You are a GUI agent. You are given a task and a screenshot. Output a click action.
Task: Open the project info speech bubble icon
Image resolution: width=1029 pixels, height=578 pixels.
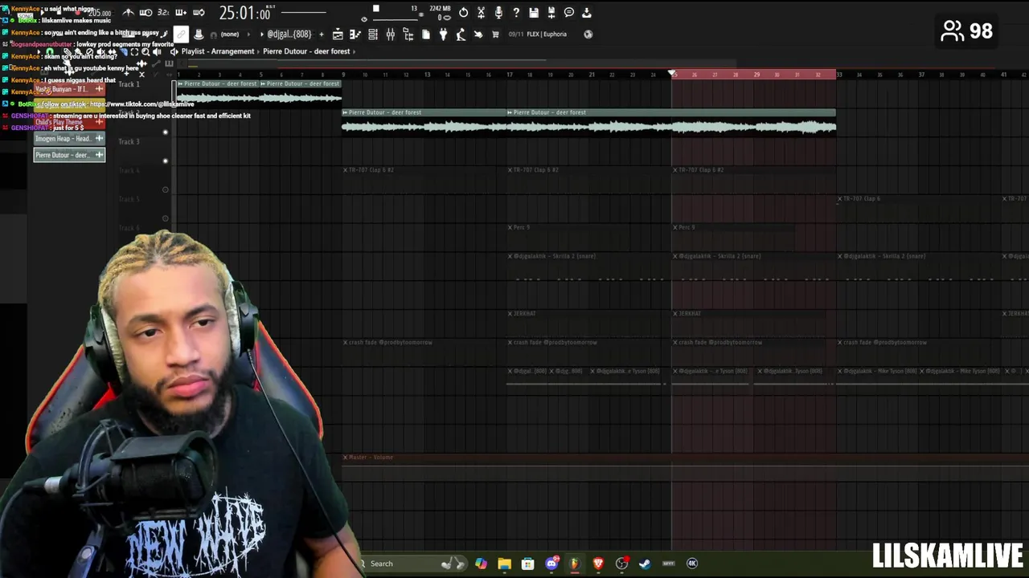pyautogui.click(x=569, y=13)
